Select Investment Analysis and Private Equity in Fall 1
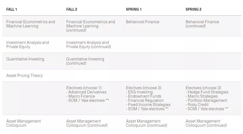This screenshot has height=134, width=243. point(27,44)
